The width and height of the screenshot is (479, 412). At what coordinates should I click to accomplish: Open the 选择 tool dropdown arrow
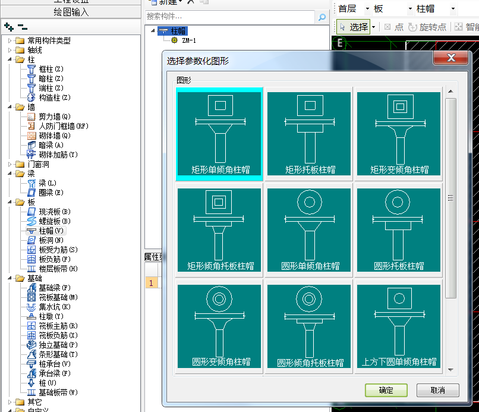(x=373, y=27)
